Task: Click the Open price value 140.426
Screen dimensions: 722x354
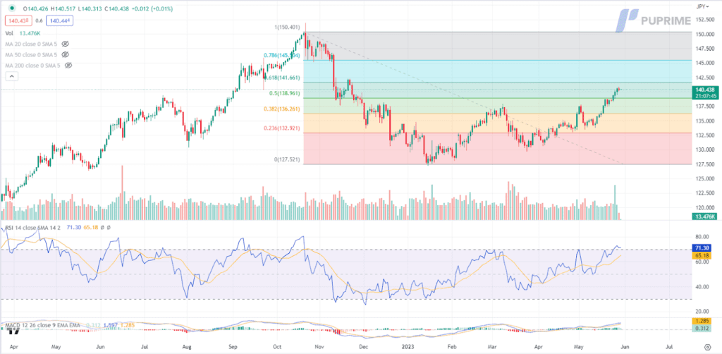Action: pyautogui.click(x=38, y=8)
